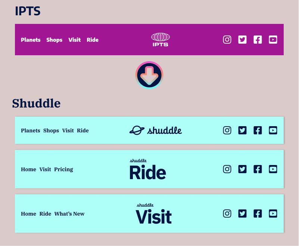Click the large Visit logo
The width and height of the screenshot is (299, 246).
coord(153,214)
